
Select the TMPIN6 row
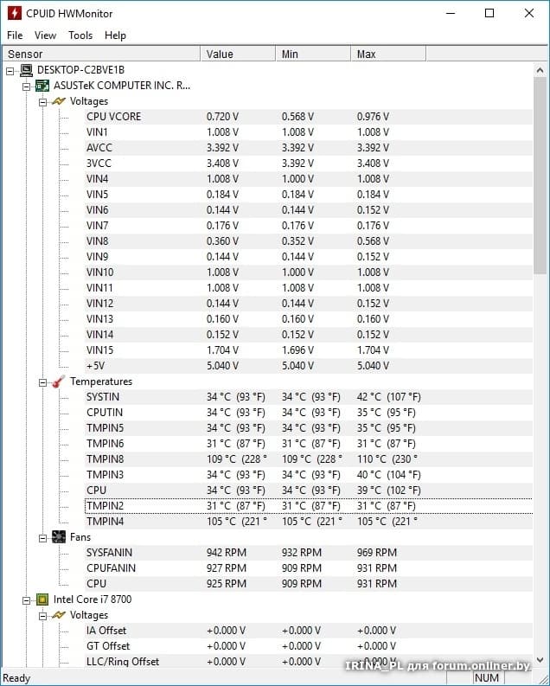coord(309,444)
